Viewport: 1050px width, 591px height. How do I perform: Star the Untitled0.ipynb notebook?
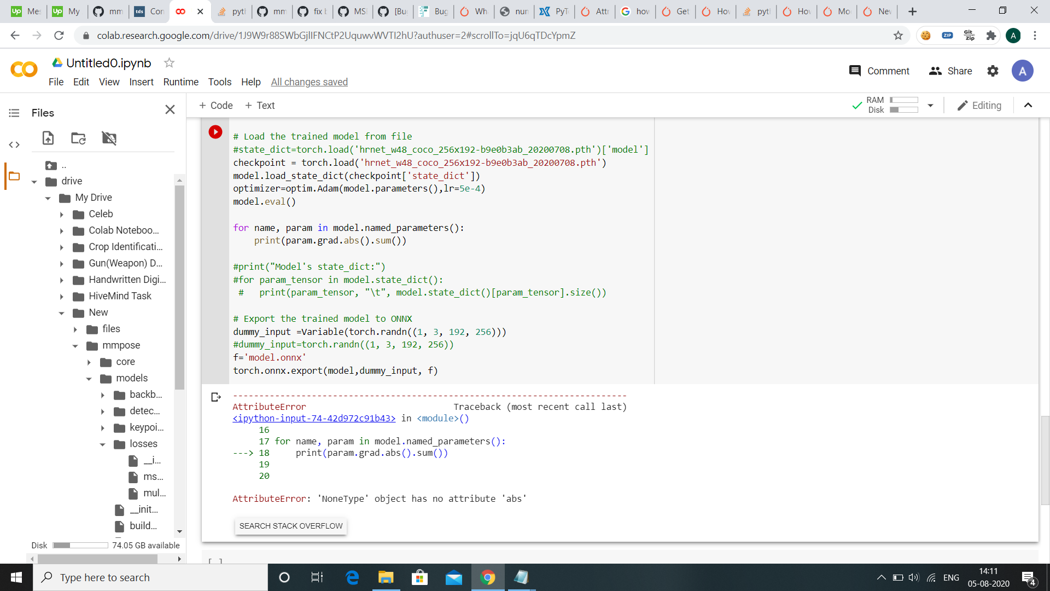click(169, 63)
